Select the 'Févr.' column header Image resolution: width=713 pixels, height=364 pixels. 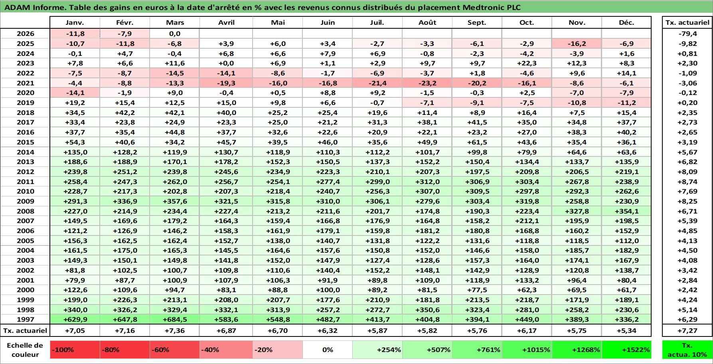(125, 23)
